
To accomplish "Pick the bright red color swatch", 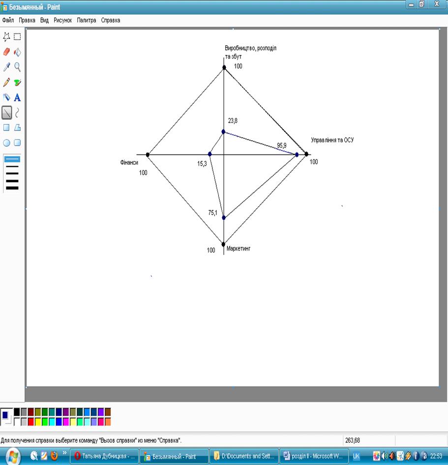I will 31,421.
